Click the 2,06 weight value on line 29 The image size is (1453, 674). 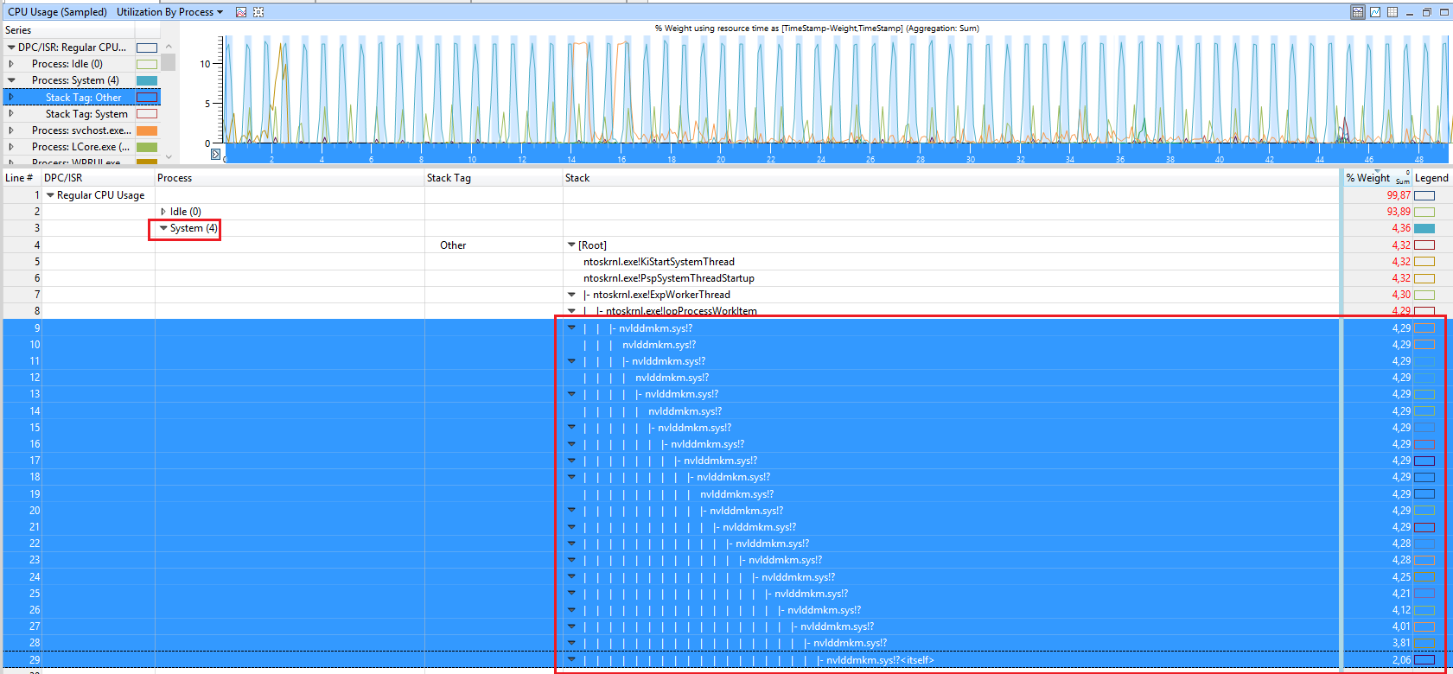1401,659
